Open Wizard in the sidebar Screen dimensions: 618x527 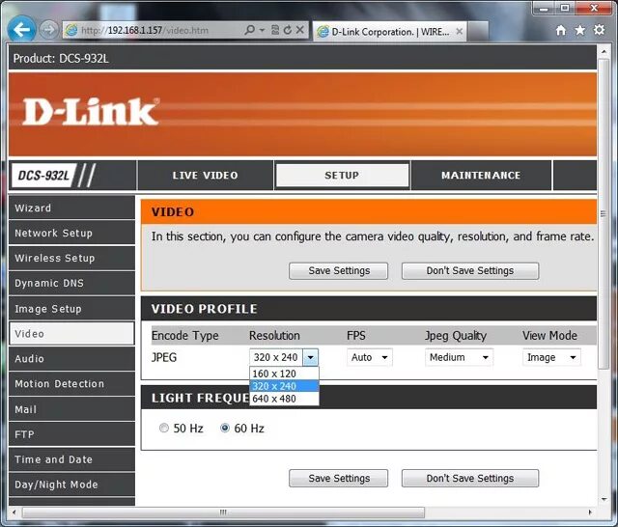[71, 208]
